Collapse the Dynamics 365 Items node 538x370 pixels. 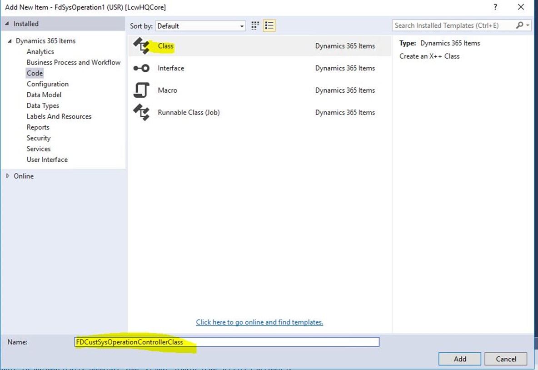[x=10, y=41]
